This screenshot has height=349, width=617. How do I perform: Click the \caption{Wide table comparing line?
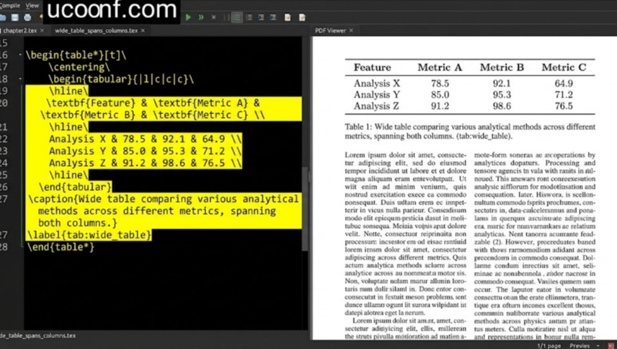pyautogui.click(x=164, y=199)
